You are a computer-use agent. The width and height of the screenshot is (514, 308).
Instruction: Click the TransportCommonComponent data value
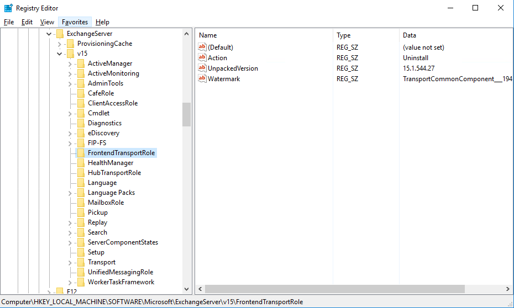point(457,78)
